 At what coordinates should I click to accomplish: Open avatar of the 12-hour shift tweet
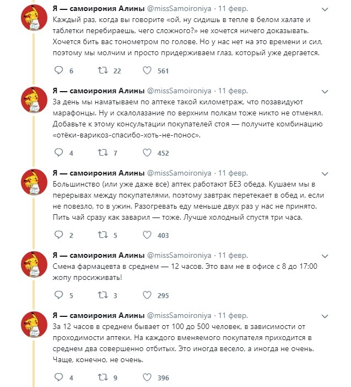click(33, 266)
